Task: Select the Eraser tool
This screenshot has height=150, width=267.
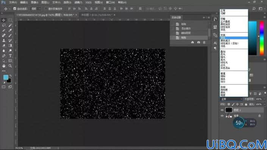Action: click(x=3, y=45)
